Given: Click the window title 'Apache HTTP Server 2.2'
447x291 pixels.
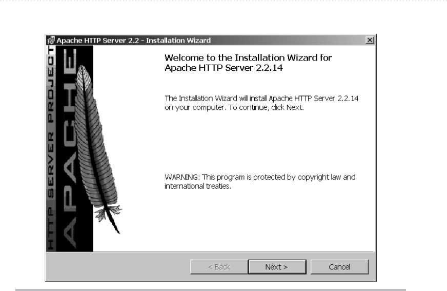Looking at the screenshot, I should pyautogui.click(x=133, y=41).
